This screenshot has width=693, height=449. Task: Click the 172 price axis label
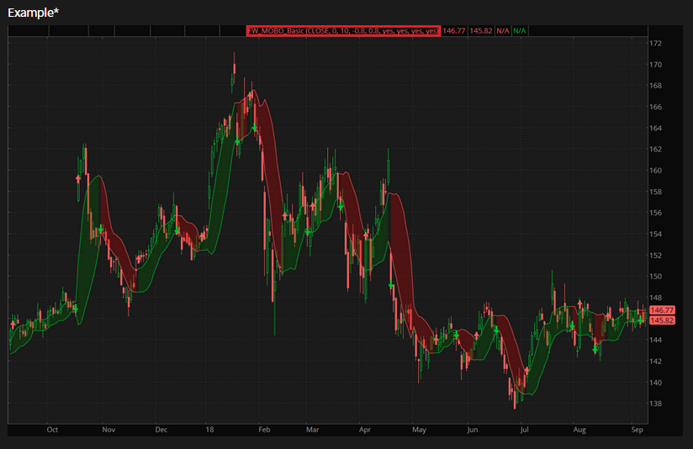[x=655, y=44]
